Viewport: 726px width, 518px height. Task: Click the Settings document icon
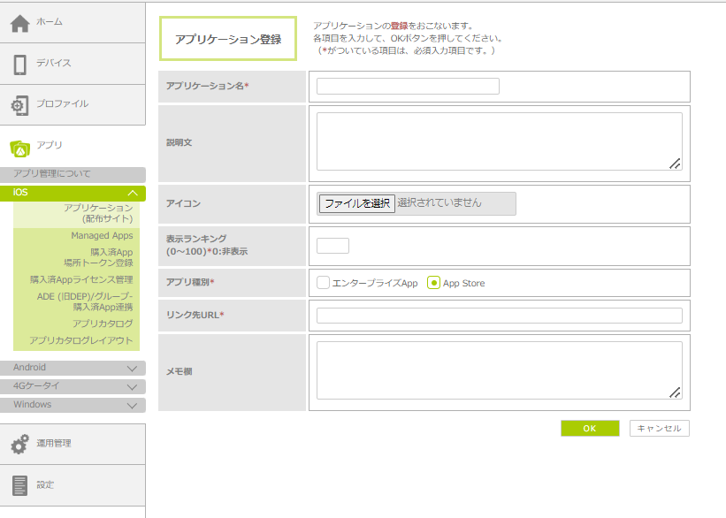pos(19,485)
